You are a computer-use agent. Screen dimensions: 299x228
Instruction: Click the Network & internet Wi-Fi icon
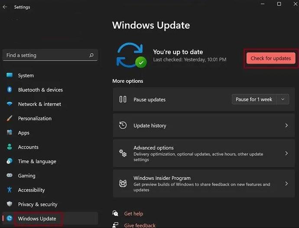(10, 104)
